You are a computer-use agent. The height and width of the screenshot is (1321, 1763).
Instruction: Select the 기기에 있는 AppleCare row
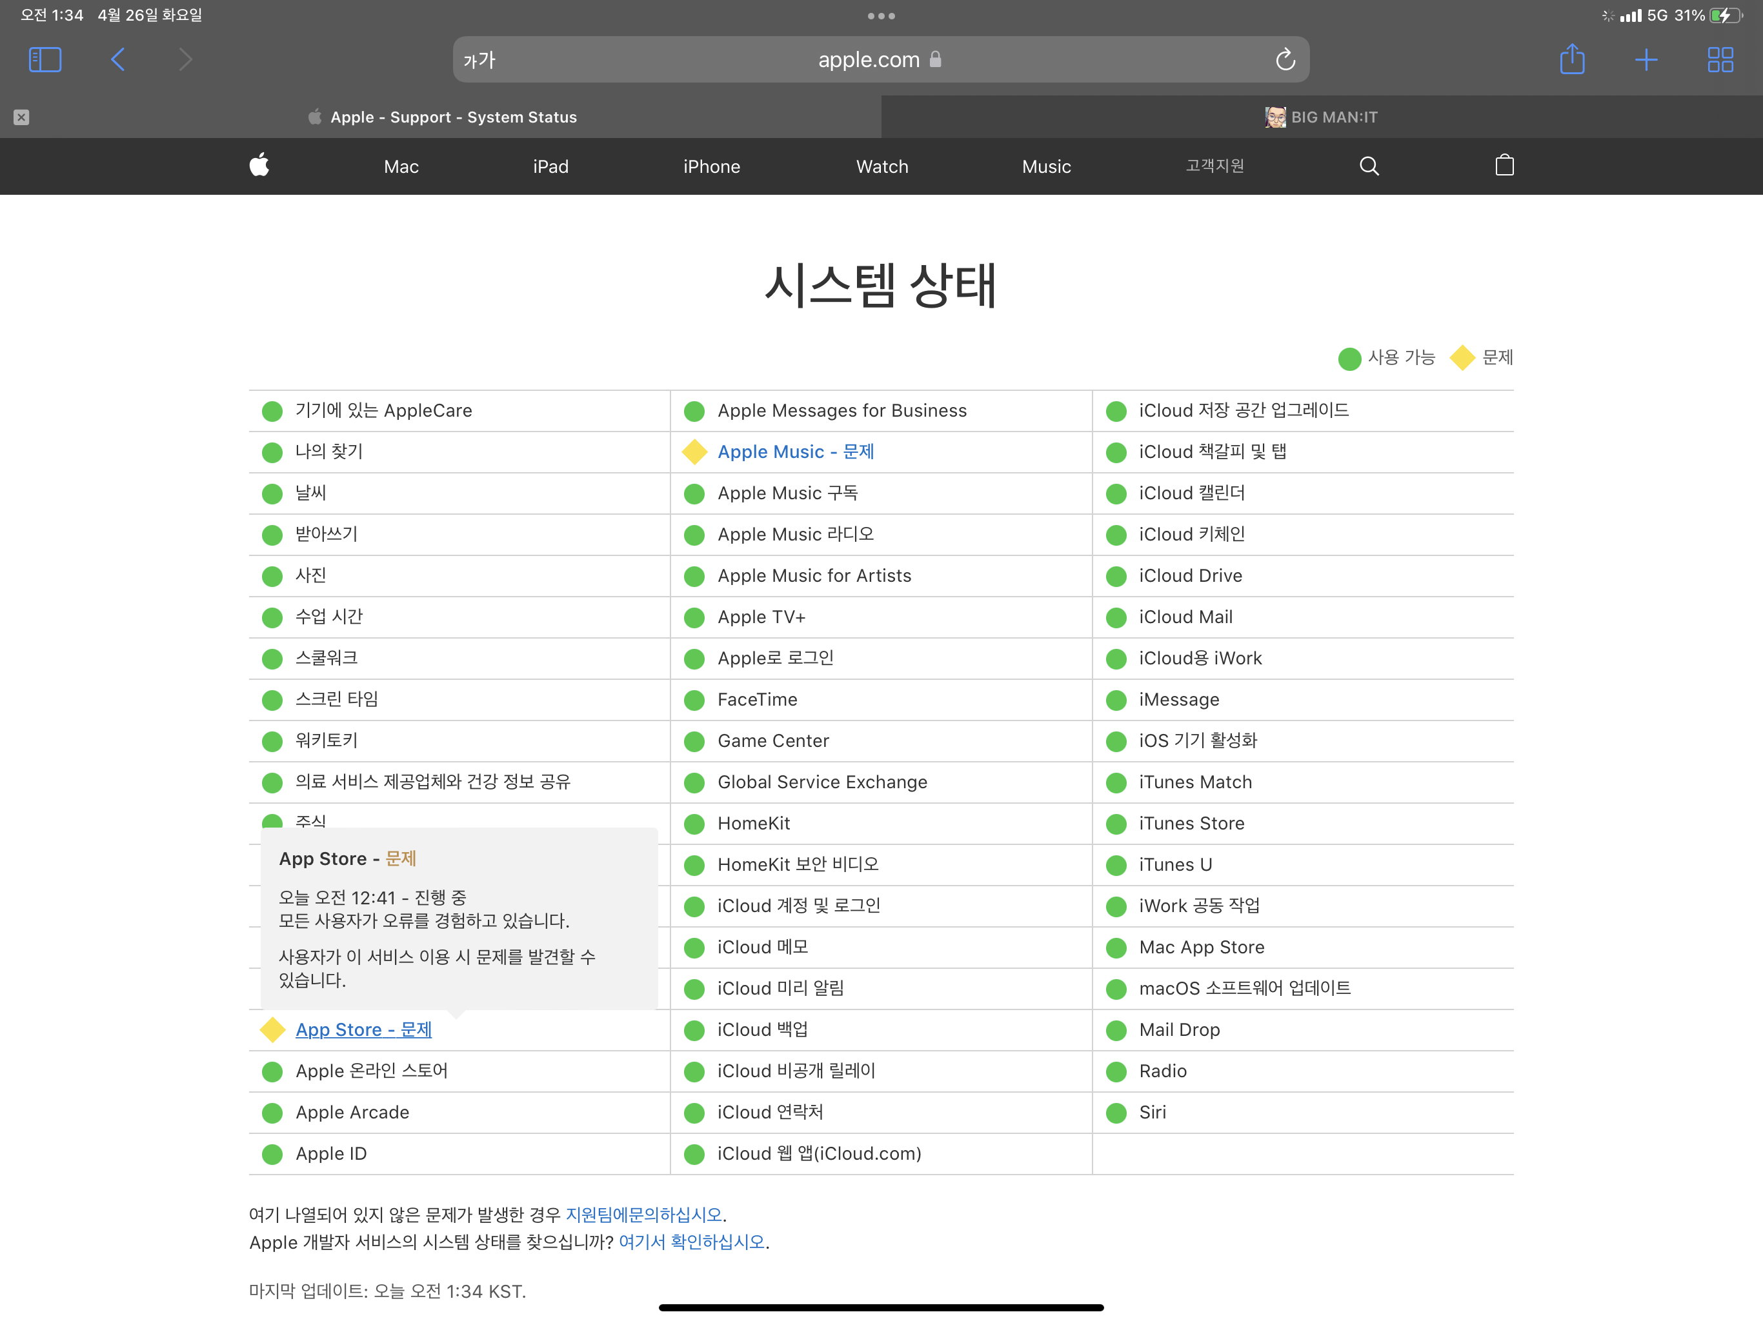(x=459, y=410)
